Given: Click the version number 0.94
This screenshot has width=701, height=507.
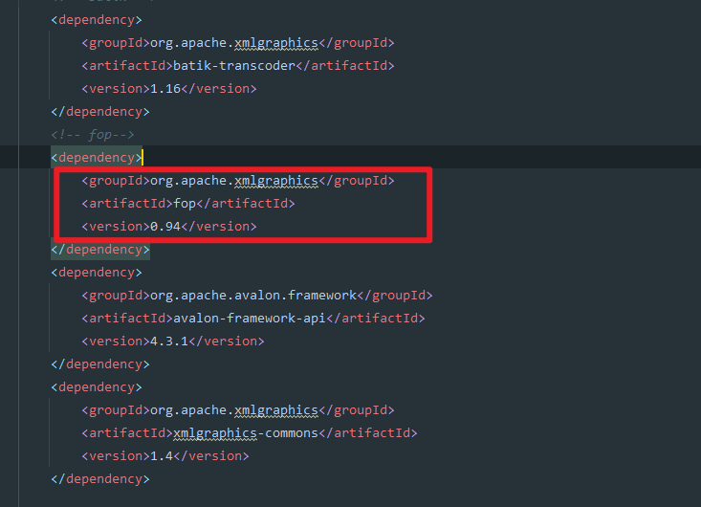Looking at the screenshot, I should coord(164,226).
